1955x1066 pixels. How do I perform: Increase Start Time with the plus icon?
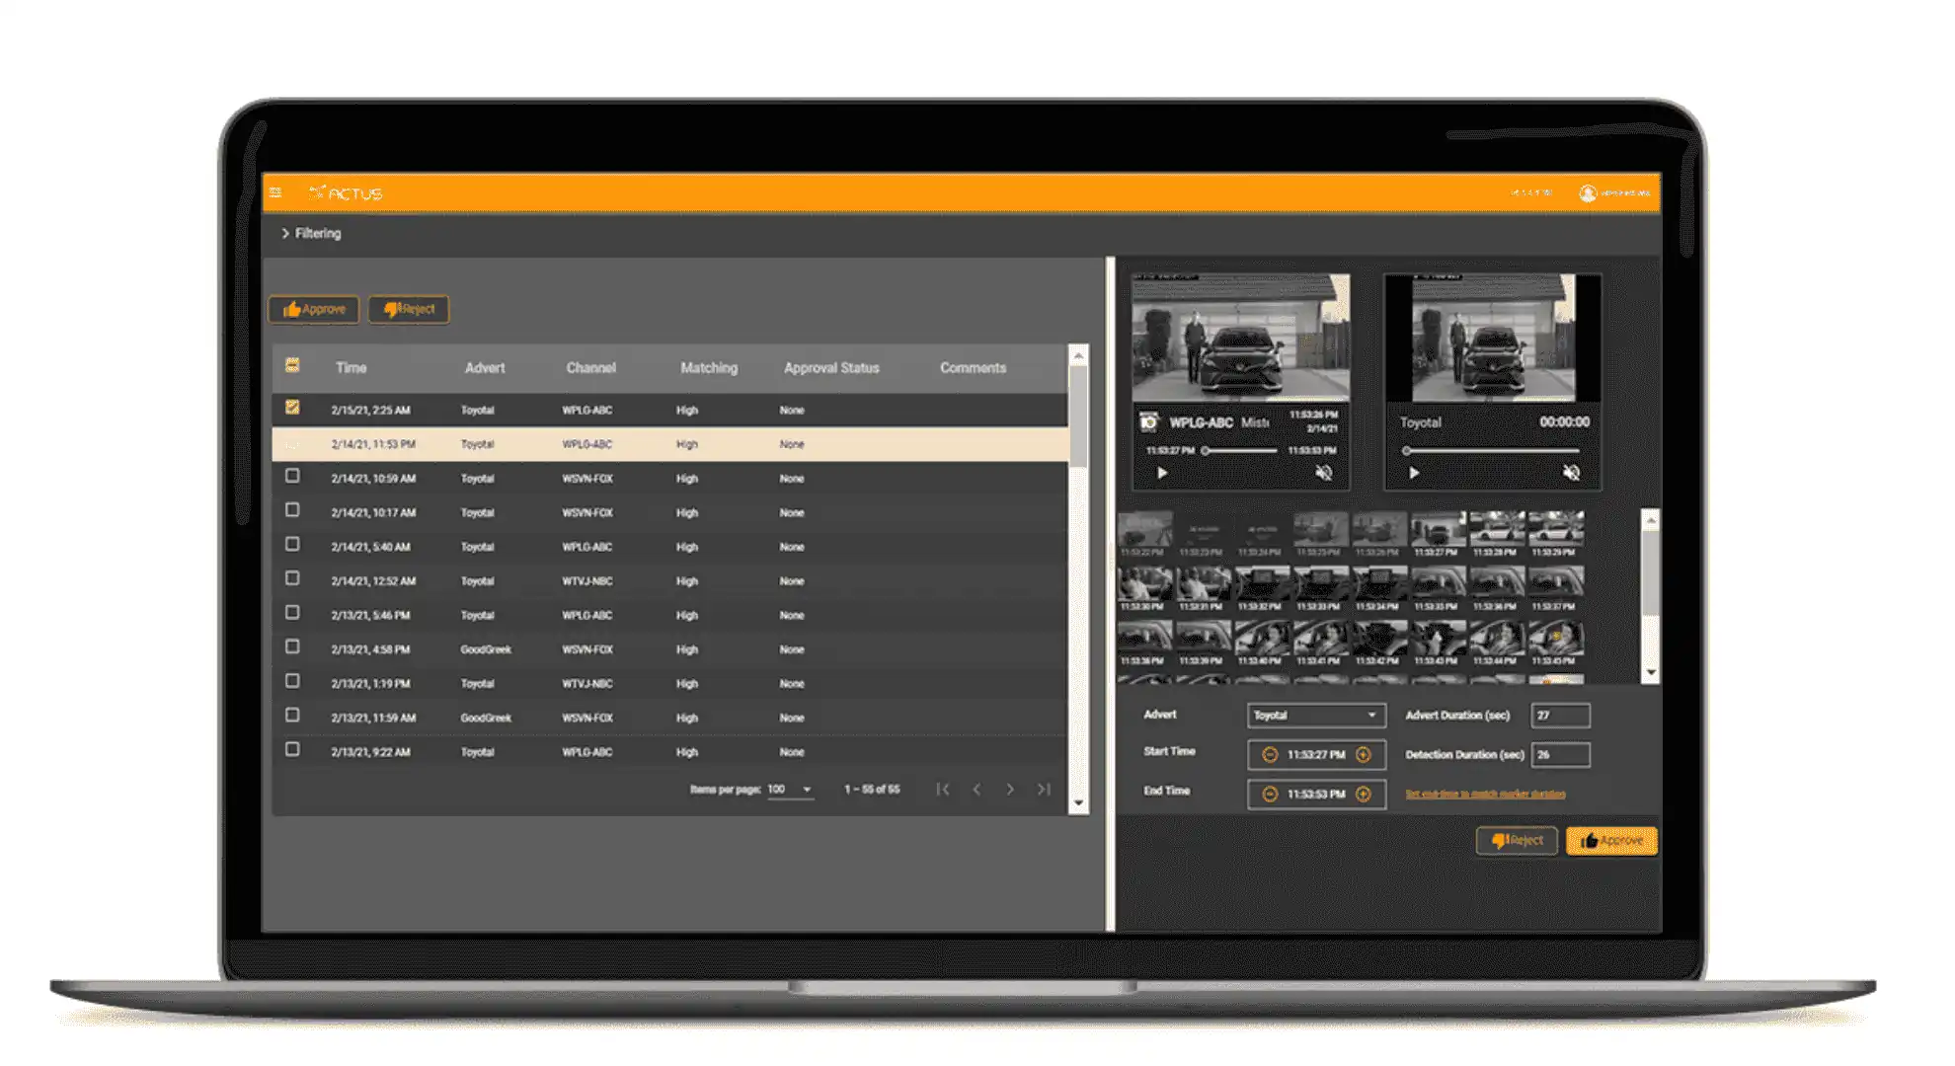[x=1364, y=755]
